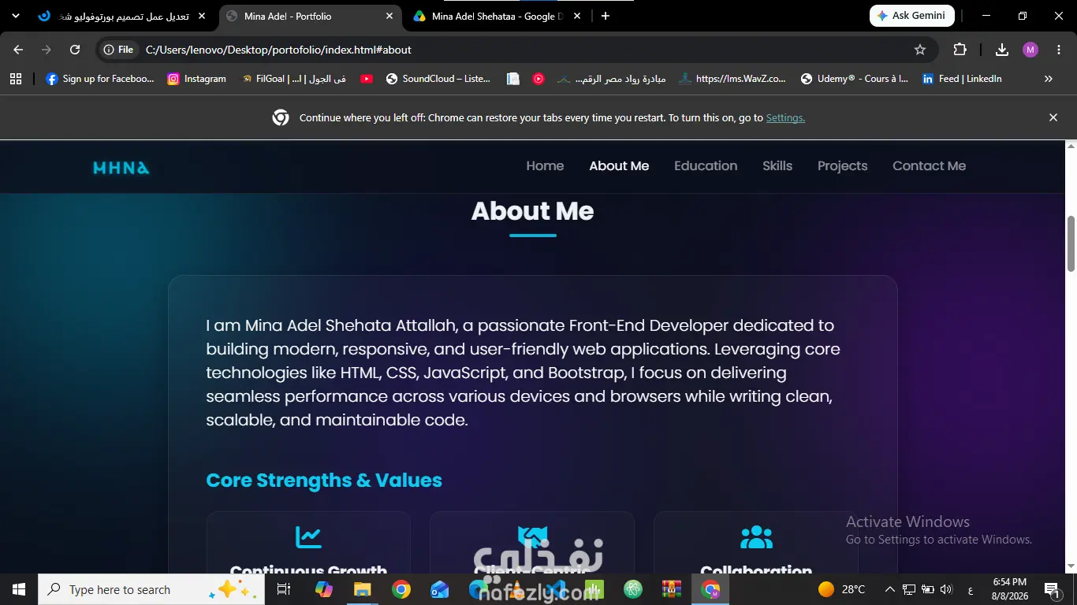Click the MHNA logo in the site header
This screenshot has height=605, width=1077.
tap(121, 167)
